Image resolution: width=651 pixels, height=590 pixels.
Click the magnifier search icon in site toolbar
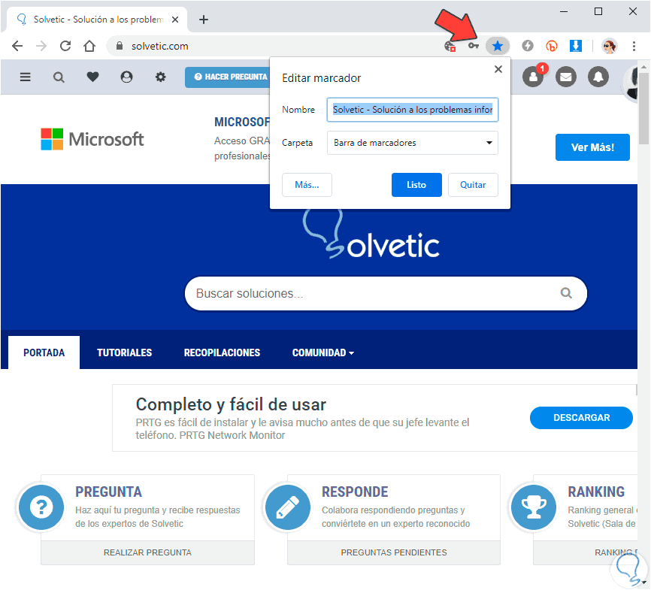[x=59, y=77]
